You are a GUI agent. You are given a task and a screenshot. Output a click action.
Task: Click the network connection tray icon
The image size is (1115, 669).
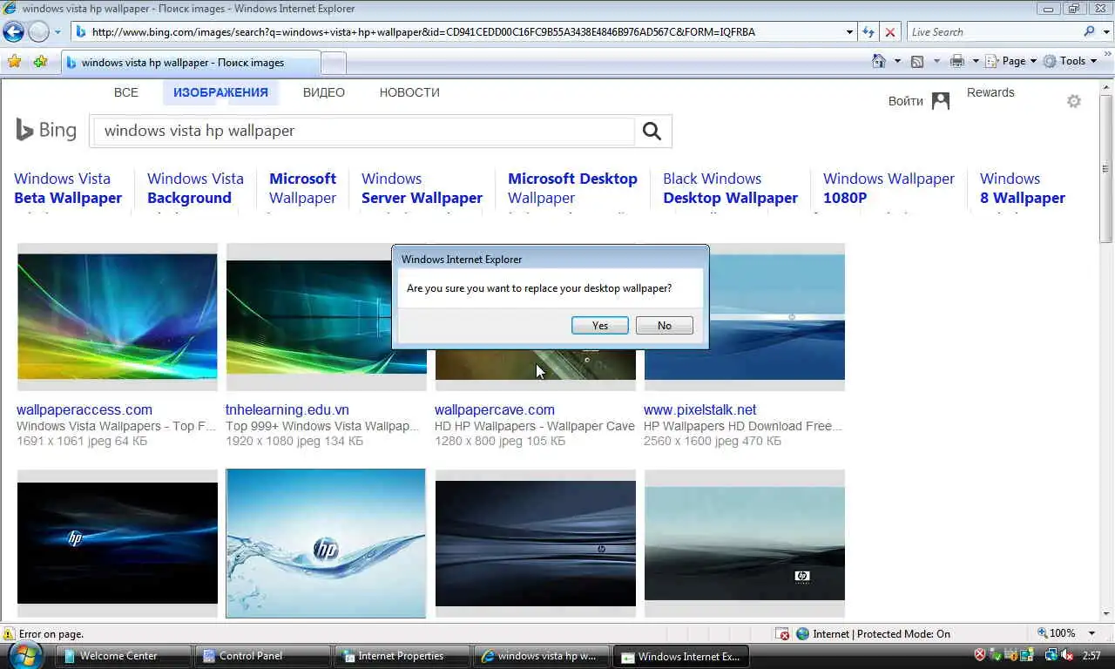pos(1051,655)
